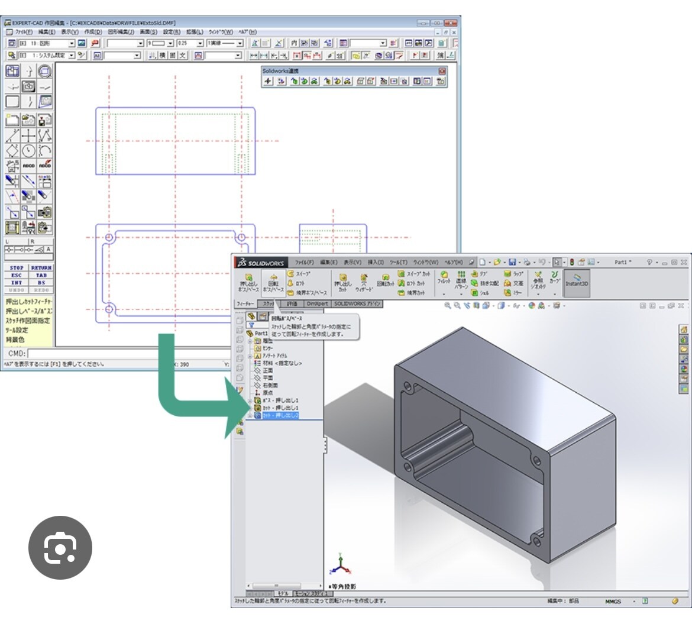Open the SOLIDWORKS アドイン tab
The width and height of the screenshot is (692, 627).
tap(357, 303)
